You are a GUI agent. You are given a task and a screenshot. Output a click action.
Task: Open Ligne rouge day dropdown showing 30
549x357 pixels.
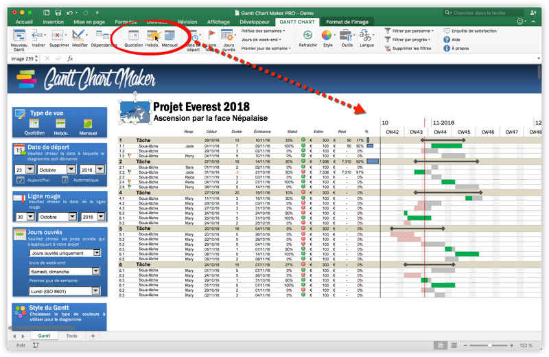31,217
